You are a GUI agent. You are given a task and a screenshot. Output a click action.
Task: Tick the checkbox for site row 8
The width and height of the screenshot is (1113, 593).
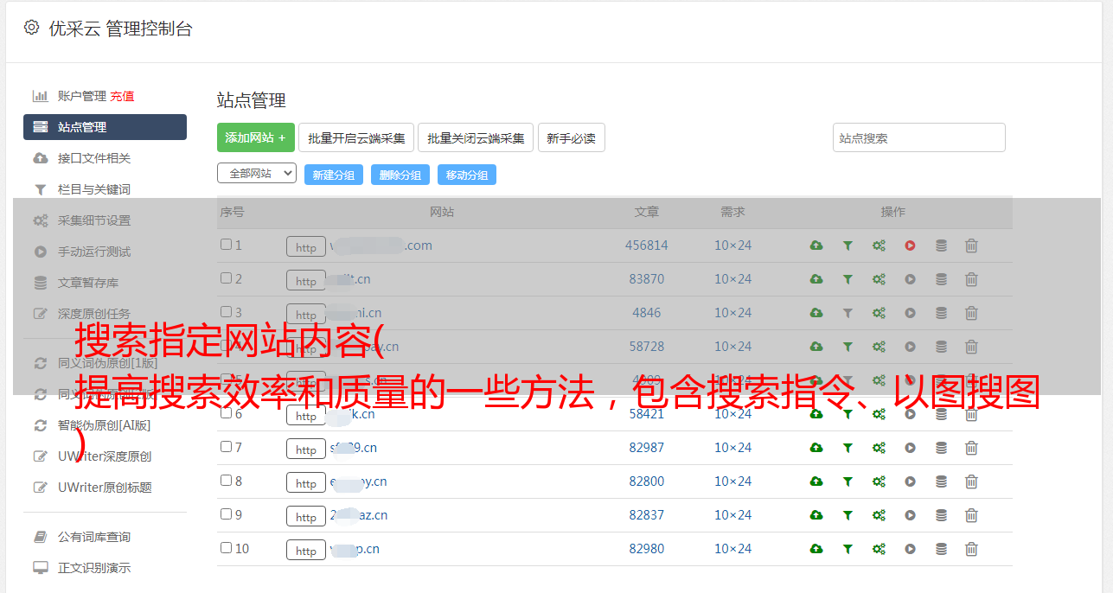(x=226, y=481)
